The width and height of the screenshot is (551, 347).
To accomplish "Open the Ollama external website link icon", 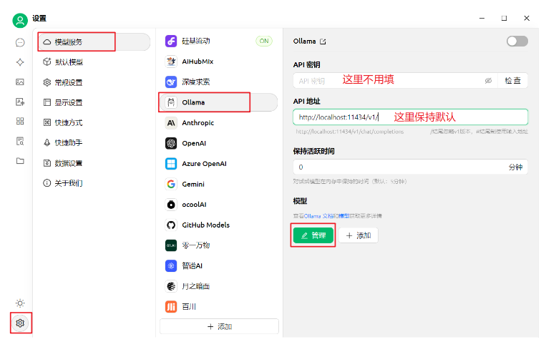I will tap(323, 41).
